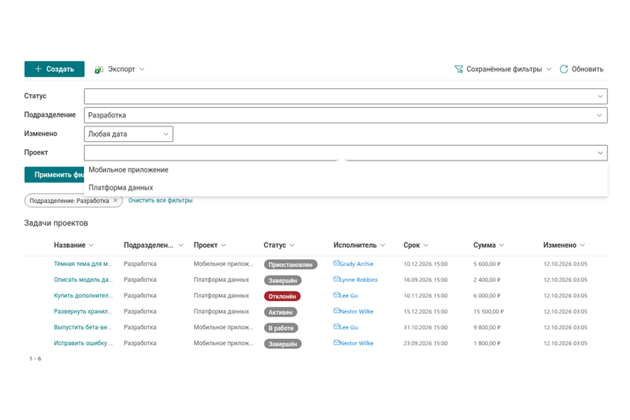
Task: Open the Изменено column header menu
Action: click(564, 245)
